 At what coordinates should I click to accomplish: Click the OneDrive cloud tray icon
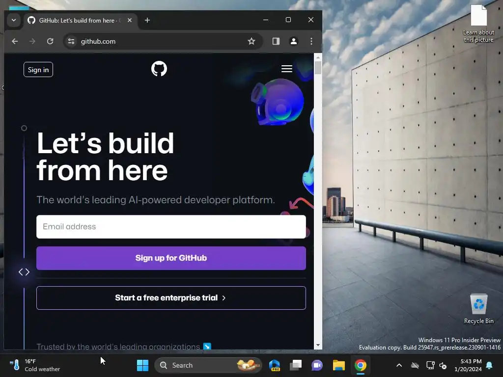point(415,365)
